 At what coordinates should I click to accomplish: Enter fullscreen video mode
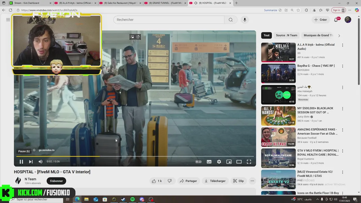coord(249,162)
